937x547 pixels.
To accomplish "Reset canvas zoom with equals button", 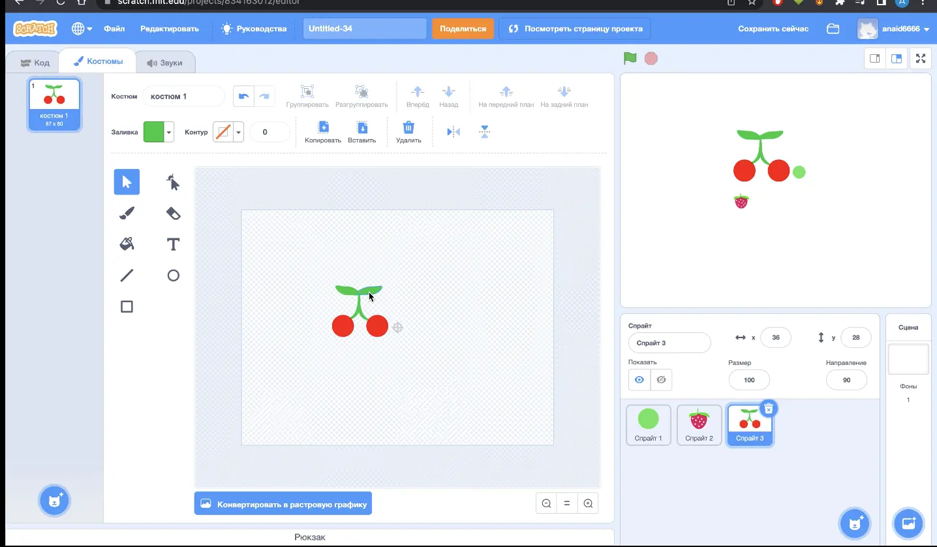I will tap(567, 503).
